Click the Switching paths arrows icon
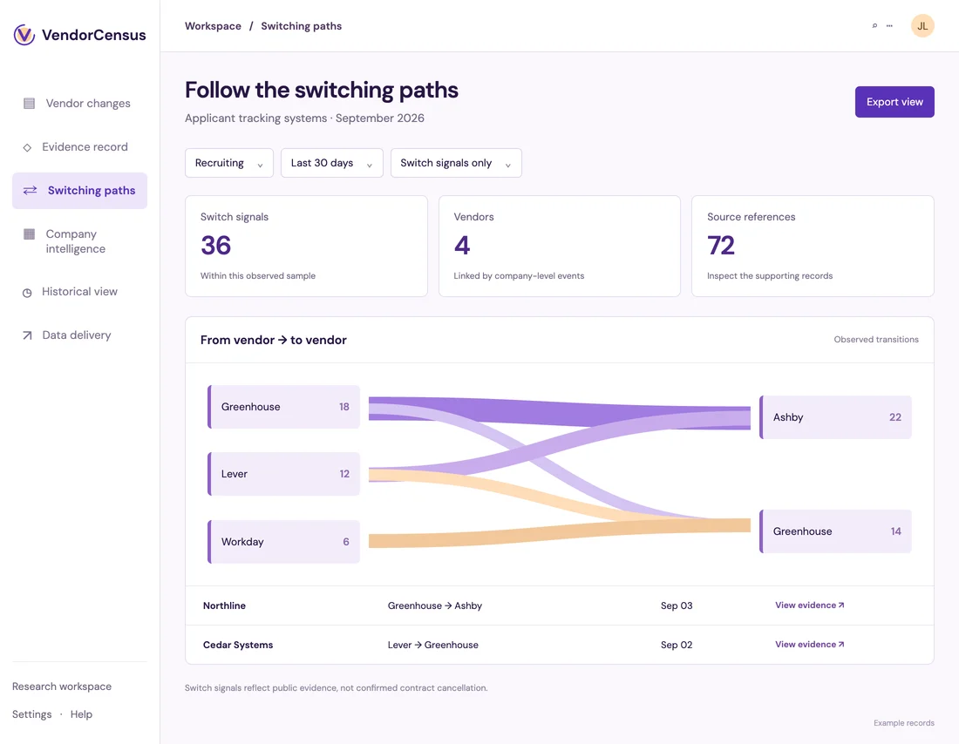The height and width of the screenshot is (744, 959). click(x=30, y=191)
